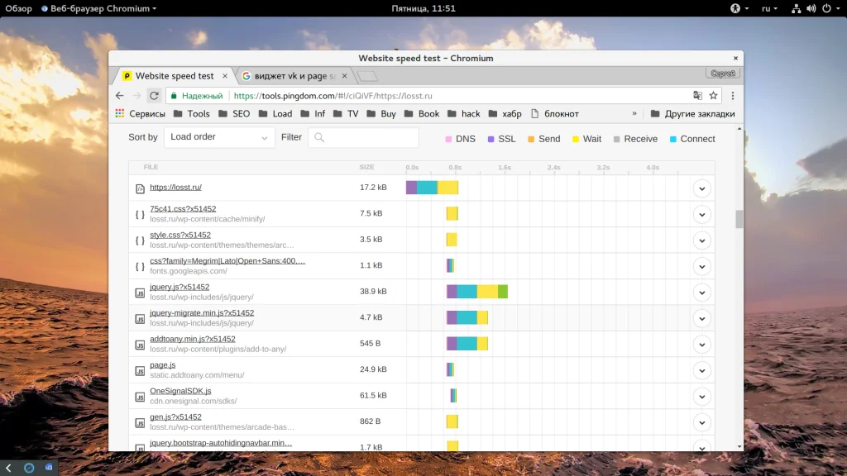The width and height of the screenshot is (847, 476).
Task: Open the Обзор activities menu
Action: pos(18,8)
